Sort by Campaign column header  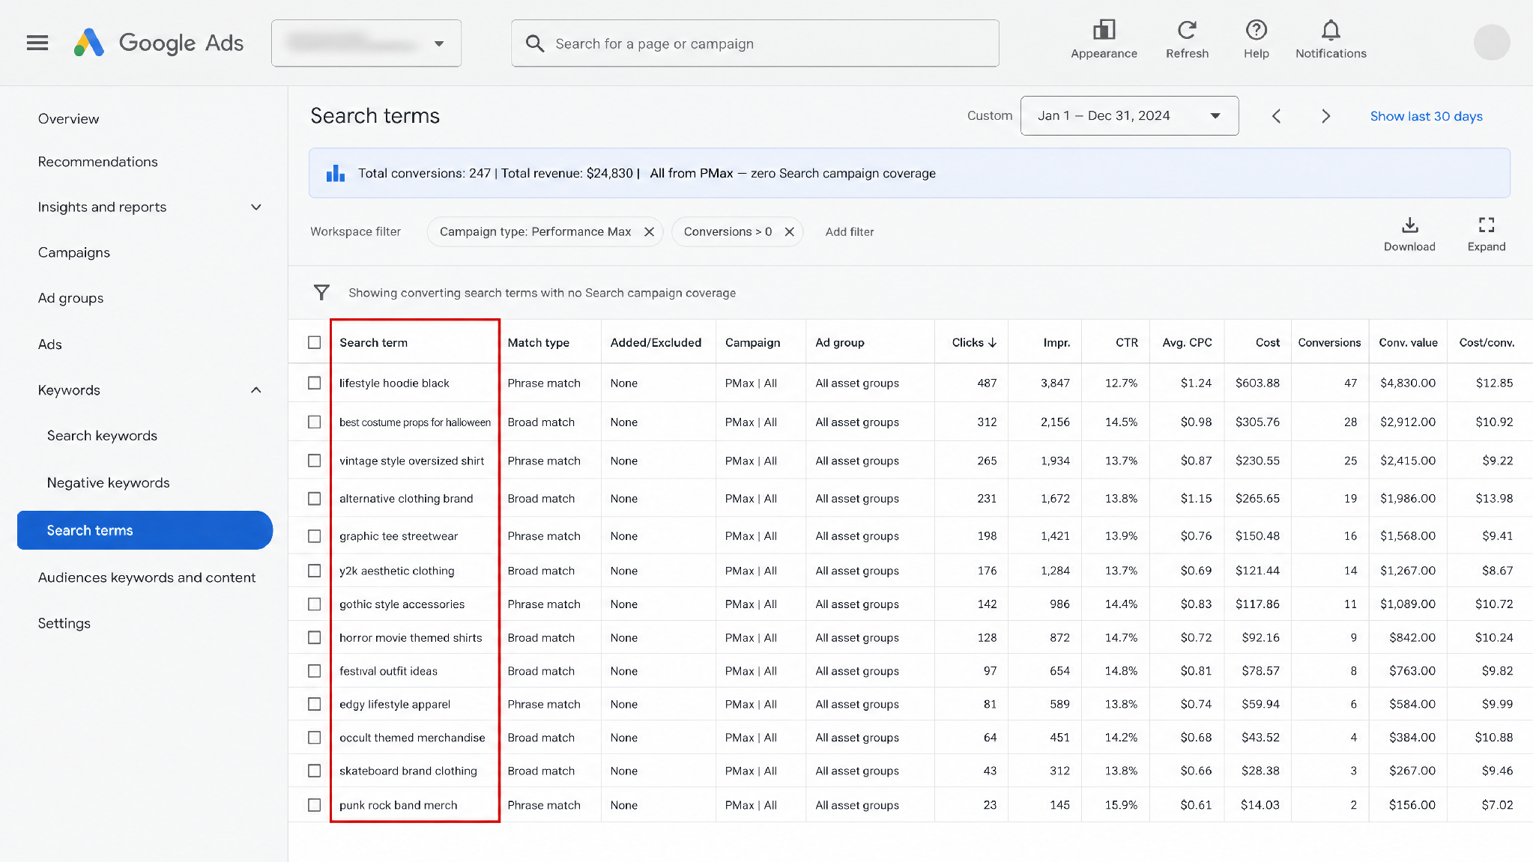752,342
